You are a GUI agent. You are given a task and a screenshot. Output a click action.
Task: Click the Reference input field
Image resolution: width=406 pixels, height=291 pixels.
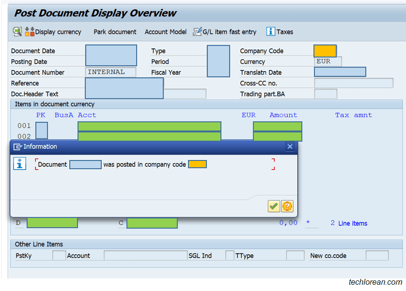(124, 83)
